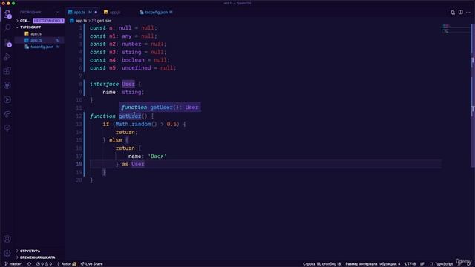Viewport: 475px width, 267px height.
Task: Click User in the interface declaration
Action: pyautogui.click(x=128, y=84)
